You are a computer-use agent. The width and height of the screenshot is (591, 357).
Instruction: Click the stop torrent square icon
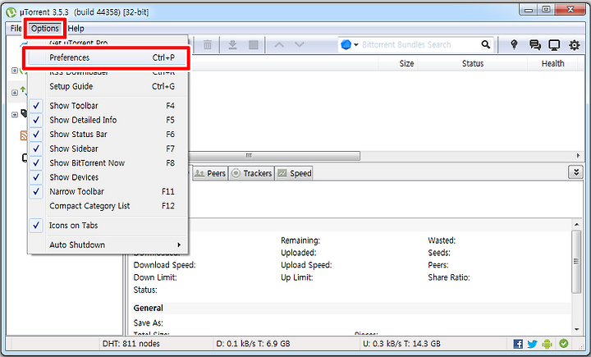pos(254,45)
